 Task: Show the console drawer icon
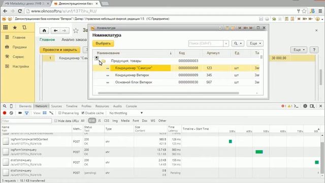[x=297, y=106]
